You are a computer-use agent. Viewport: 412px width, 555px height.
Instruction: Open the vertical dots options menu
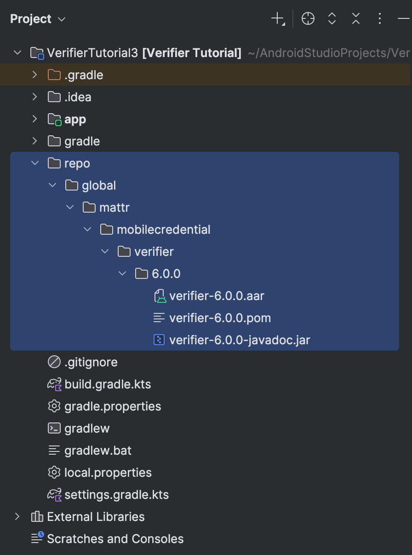(379, 19)
